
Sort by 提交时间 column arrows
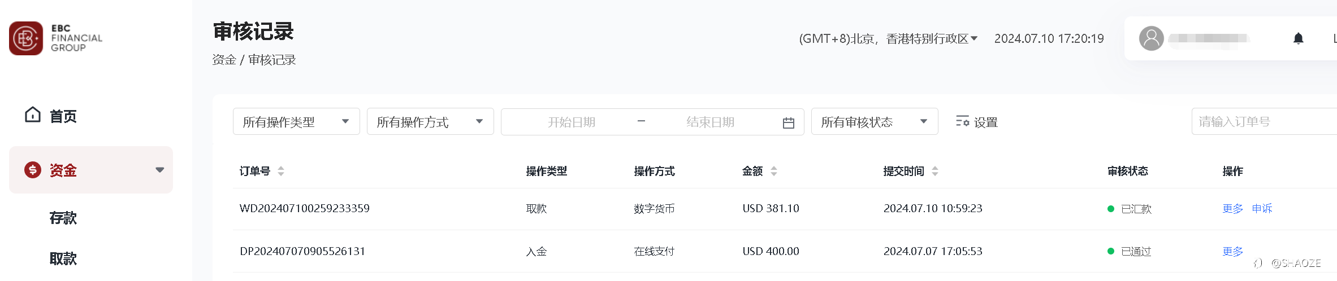(x=935, y=171)
